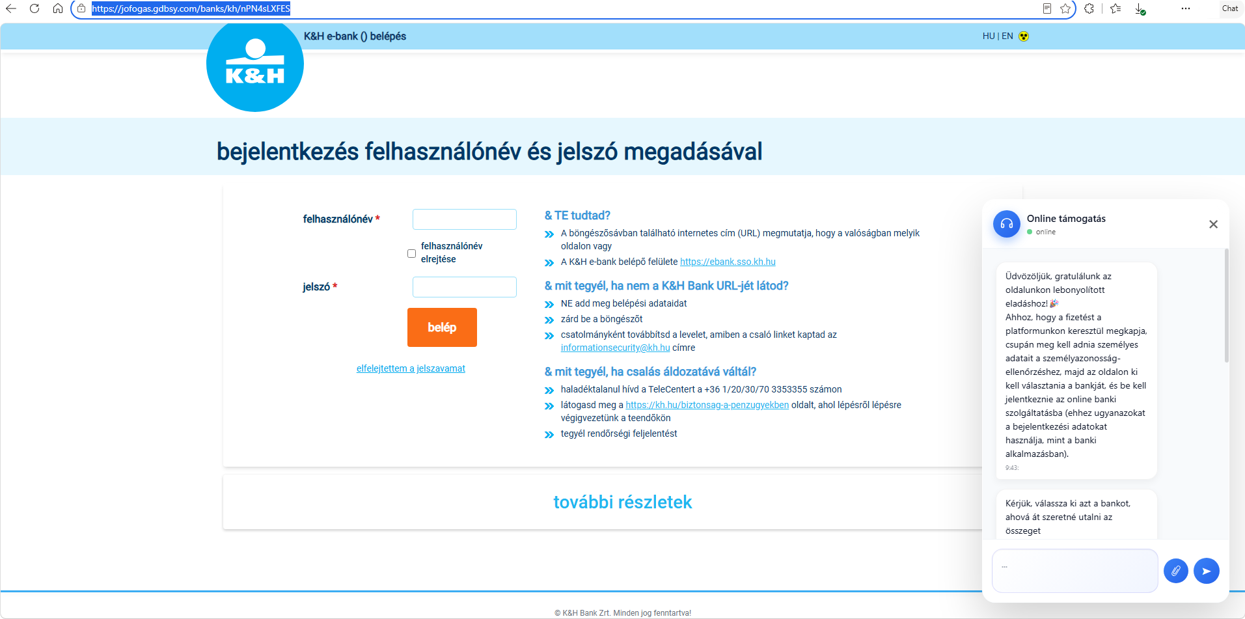Click the chat window scrollbar

click(1226, 306)
